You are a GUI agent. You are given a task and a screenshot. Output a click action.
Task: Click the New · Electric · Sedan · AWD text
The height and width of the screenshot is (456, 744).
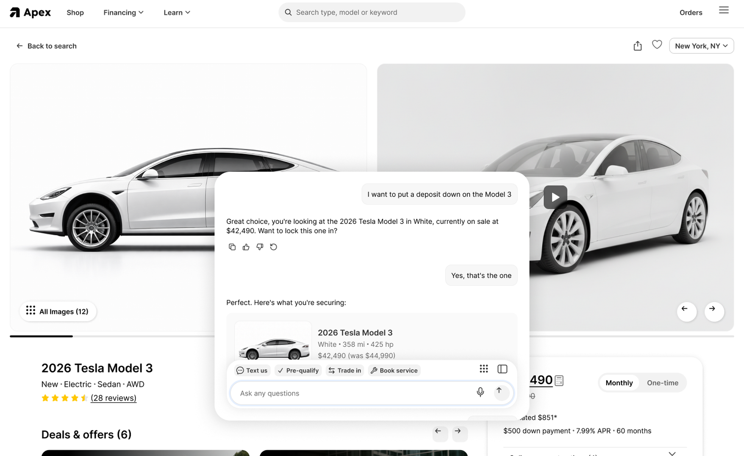(x=93, y=384)
